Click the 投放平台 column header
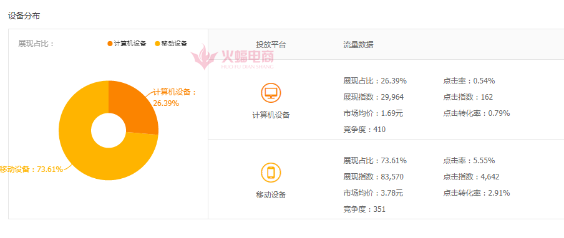 [271, 45]
